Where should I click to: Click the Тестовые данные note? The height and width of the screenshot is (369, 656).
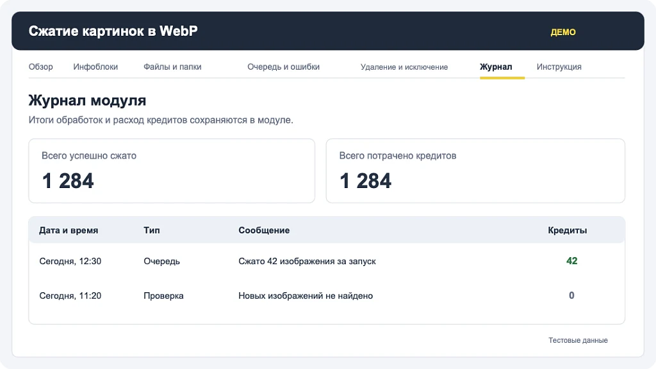click(578, 340)
